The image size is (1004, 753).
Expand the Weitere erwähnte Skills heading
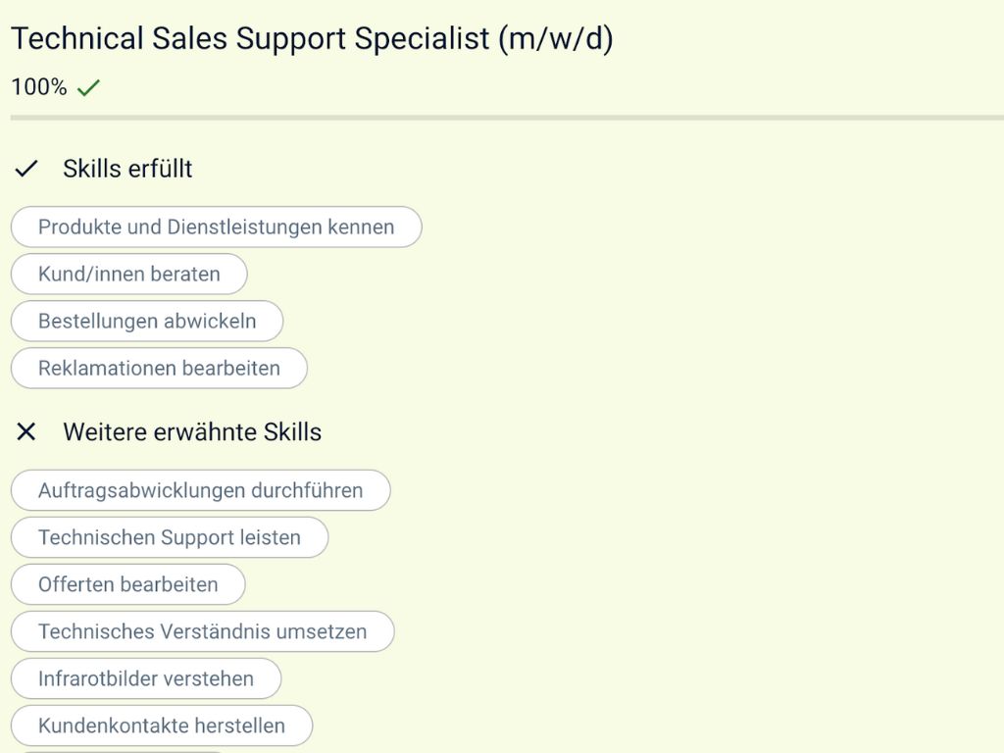click(x=192, y=432)
